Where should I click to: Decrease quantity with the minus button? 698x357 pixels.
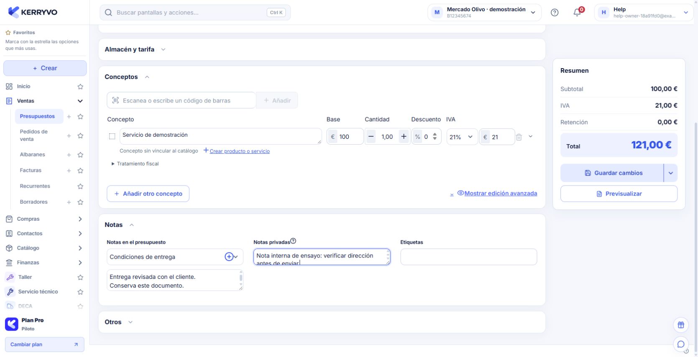click(x=371, y=137)
